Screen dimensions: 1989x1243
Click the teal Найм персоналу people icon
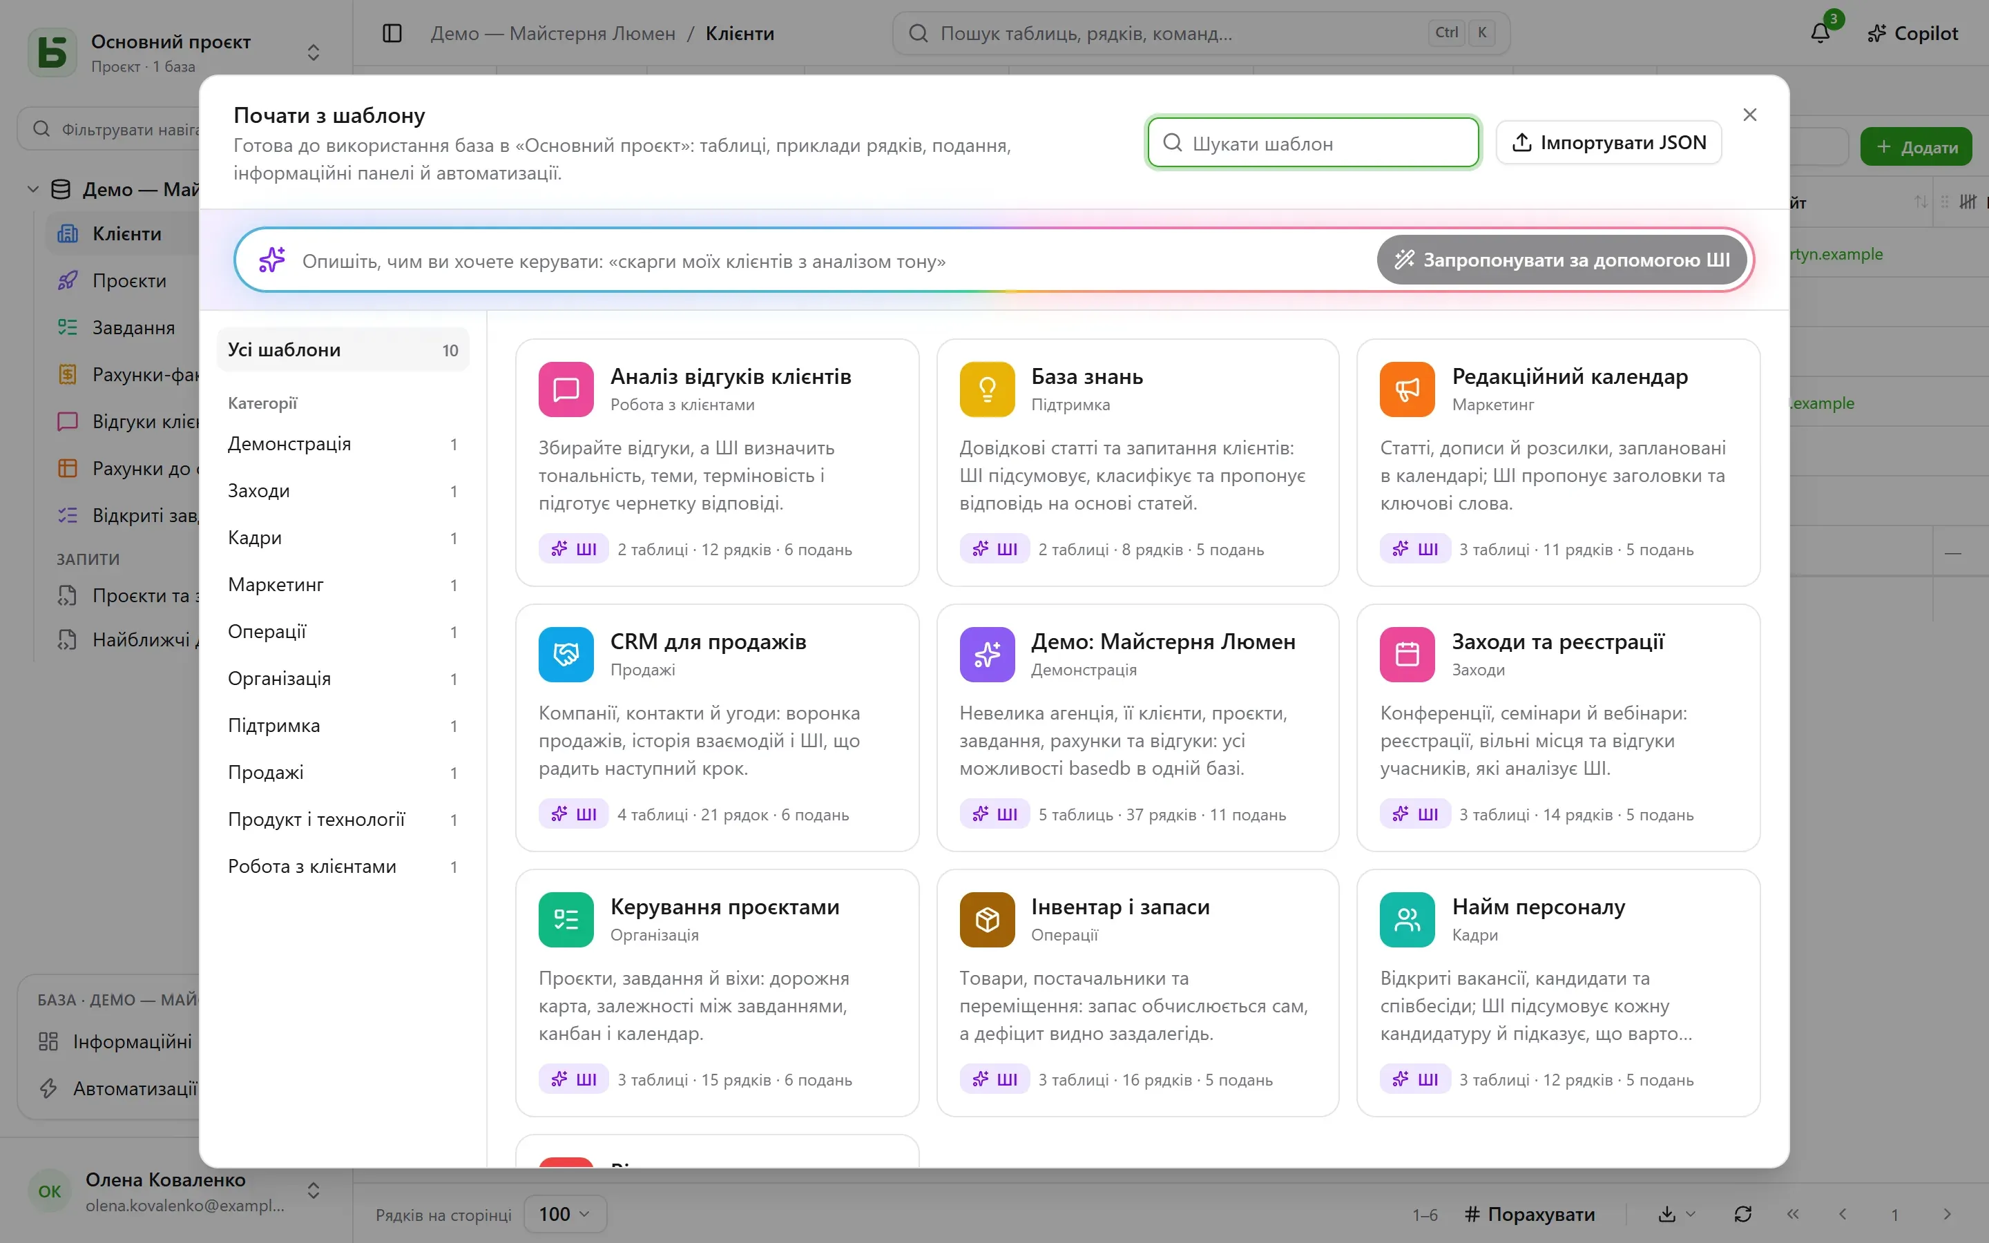click(x=1407, y=919)
